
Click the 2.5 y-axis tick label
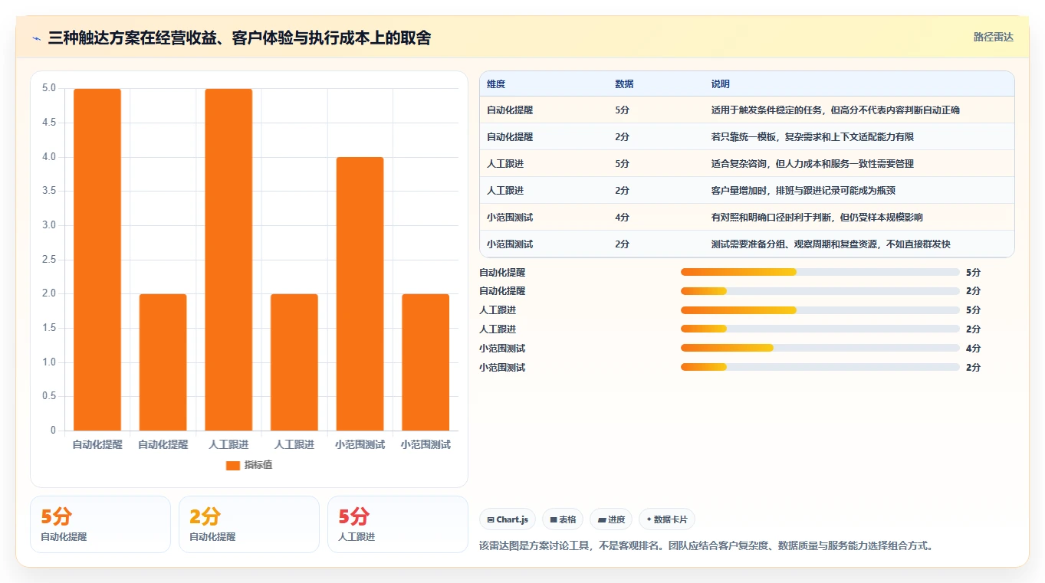49,260
